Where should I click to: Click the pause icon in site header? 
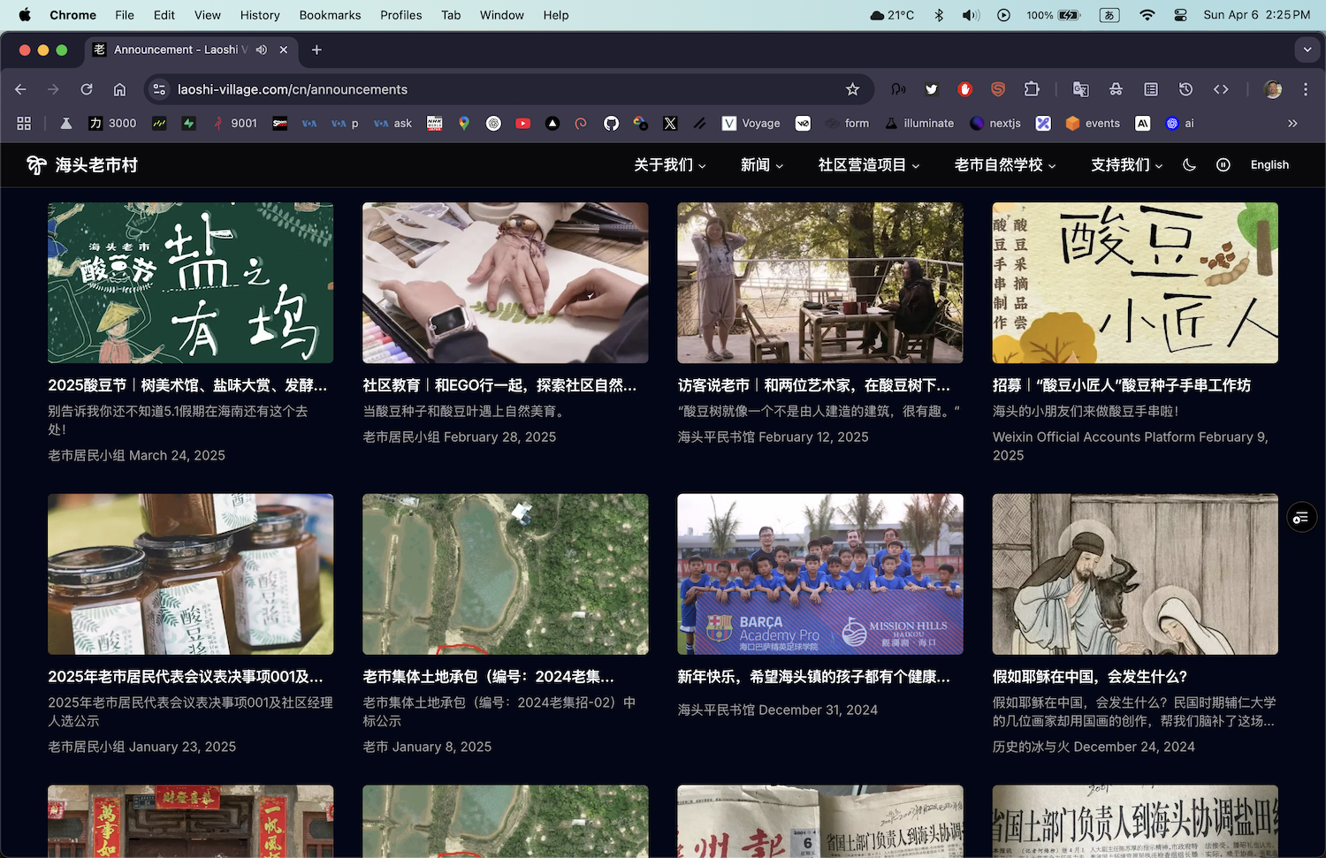coord(1223,165)
